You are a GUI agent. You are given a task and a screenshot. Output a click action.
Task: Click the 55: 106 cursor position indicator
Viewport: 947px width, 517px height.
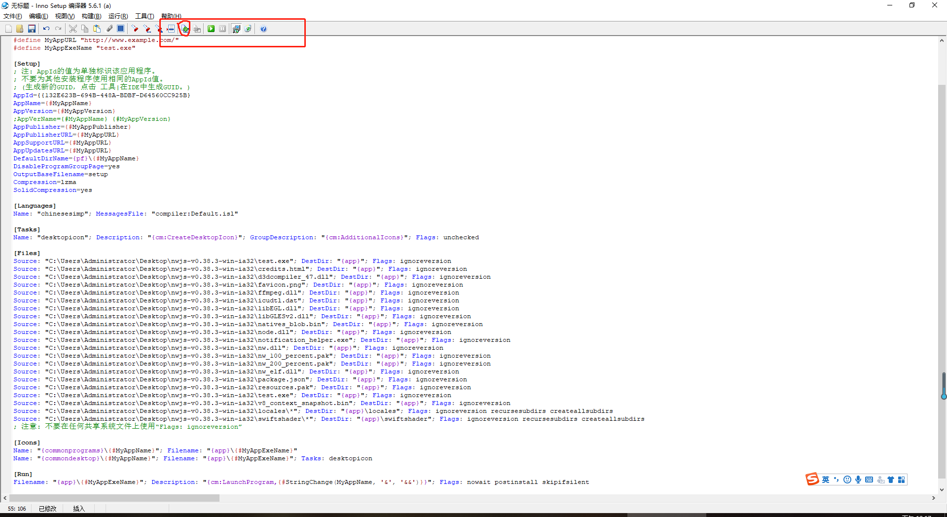17,509
